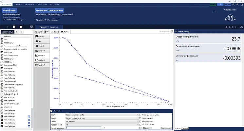Click device icon on last Новый образец row
The height and width of the screenshot is (131, 244).
click(x=29, y=126)
